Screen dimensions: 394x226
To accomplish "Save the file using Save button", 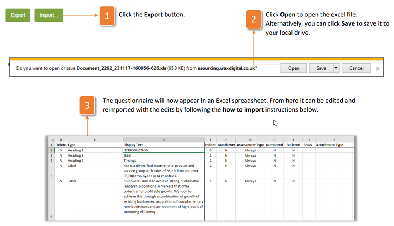I will (321, 68).
